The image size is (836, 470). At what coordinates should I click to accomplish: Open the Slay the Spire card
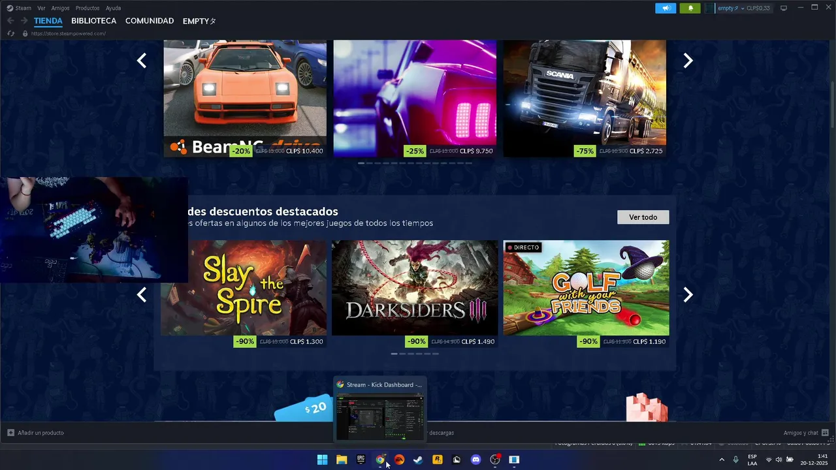click(245, 288)
